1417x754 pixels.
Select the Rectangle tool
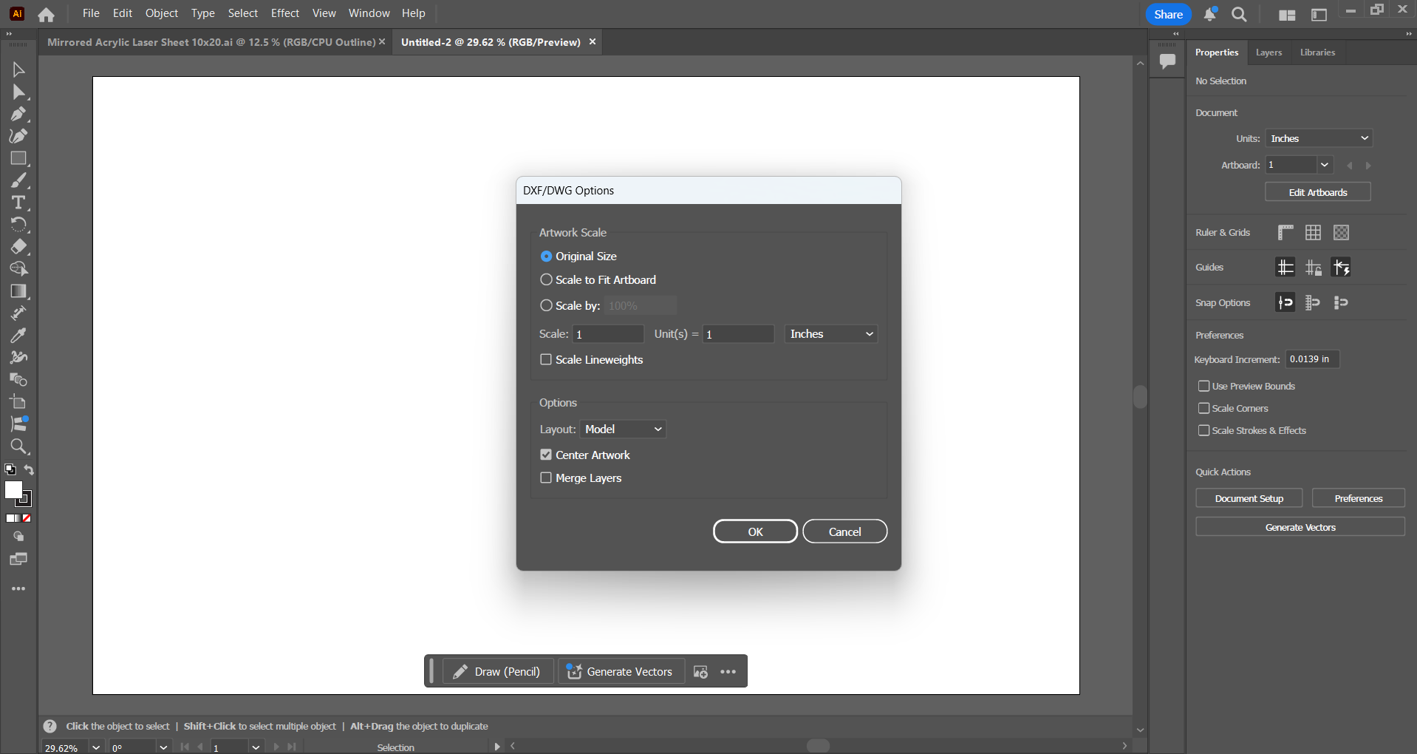pos(18,158)
